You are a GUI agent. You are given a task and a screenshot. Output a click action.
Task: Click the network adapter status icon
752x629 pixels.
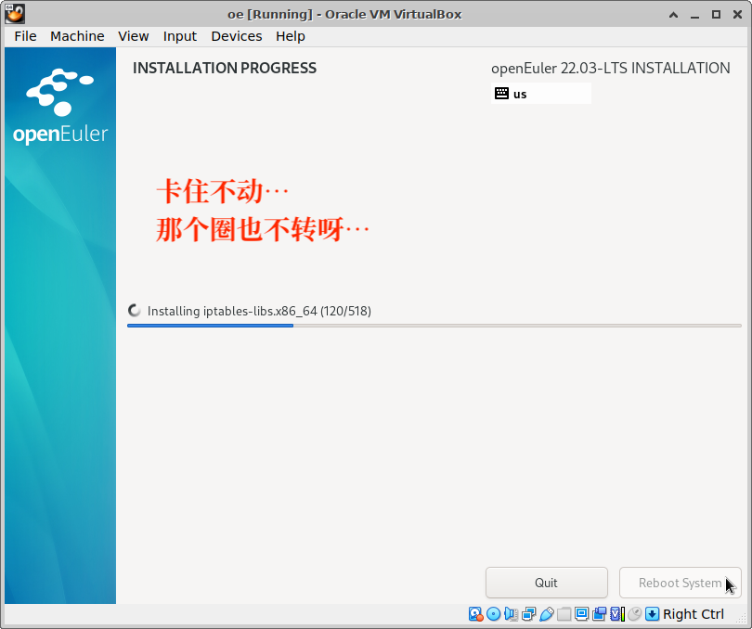coord(529,614)
